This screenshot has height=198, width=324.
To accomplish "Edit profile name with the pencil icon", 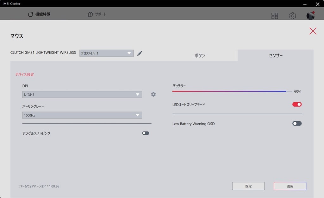I will [x=140, y=53].
